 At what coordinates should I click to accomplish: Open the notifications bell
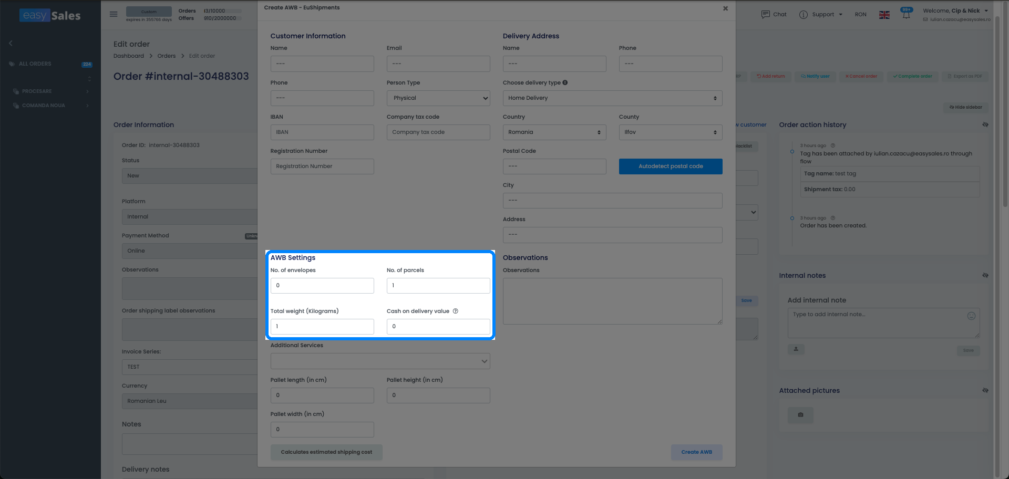tap(907, 14)
